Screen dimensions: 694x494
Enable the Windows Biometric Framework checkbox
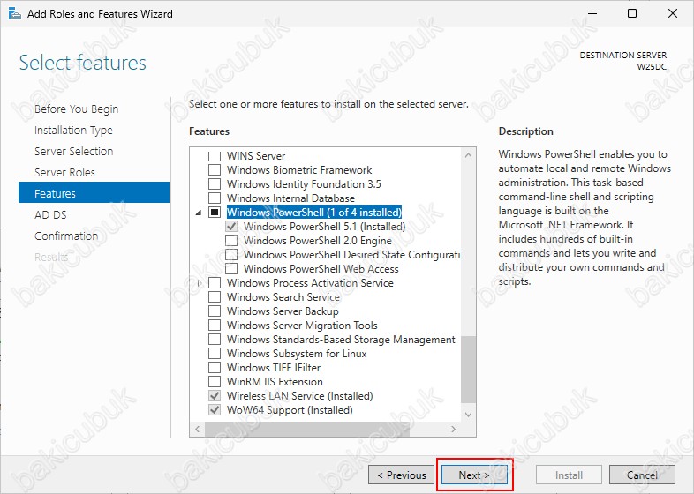(215, 170)
